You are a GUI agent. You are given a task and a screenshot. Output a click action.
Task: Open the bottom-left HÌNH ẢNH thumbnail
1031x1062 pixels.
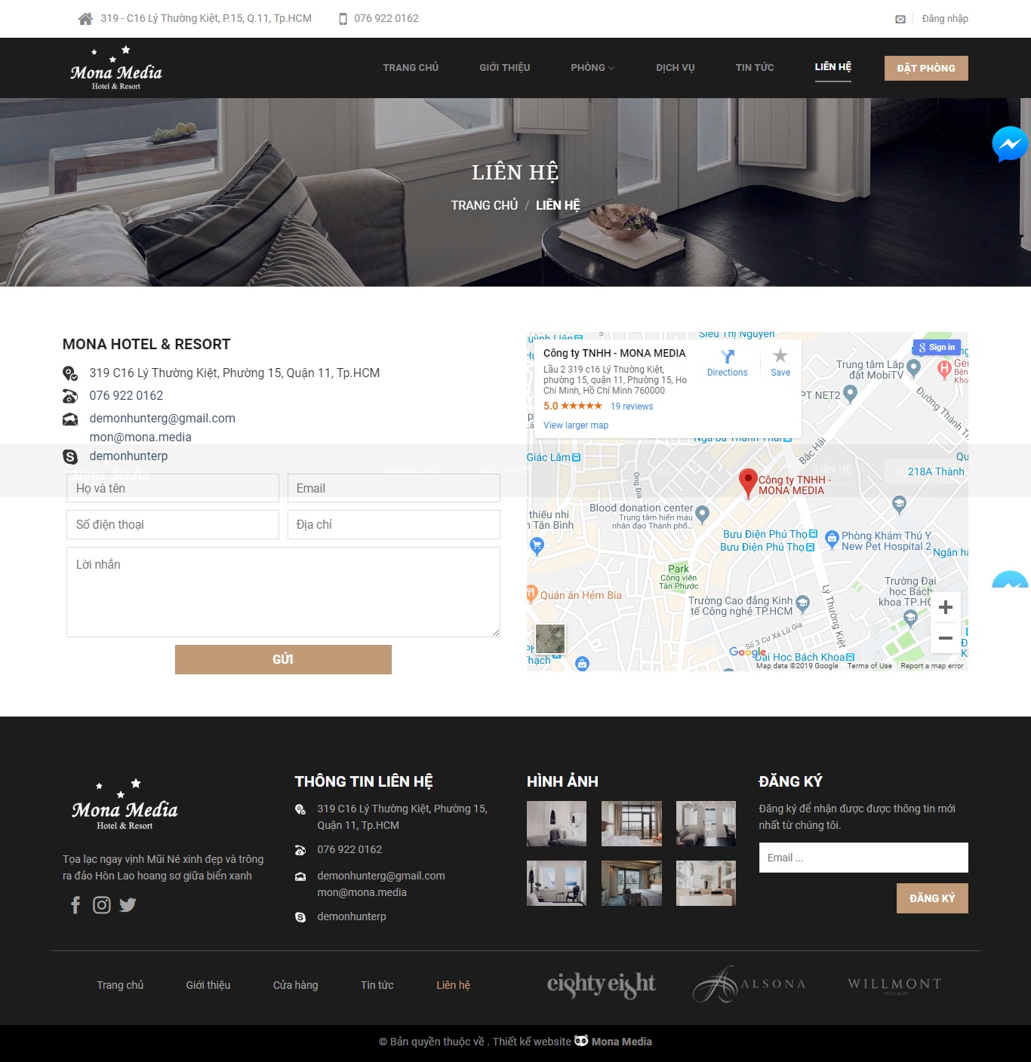pyautogui.click(x=557, y=883)
